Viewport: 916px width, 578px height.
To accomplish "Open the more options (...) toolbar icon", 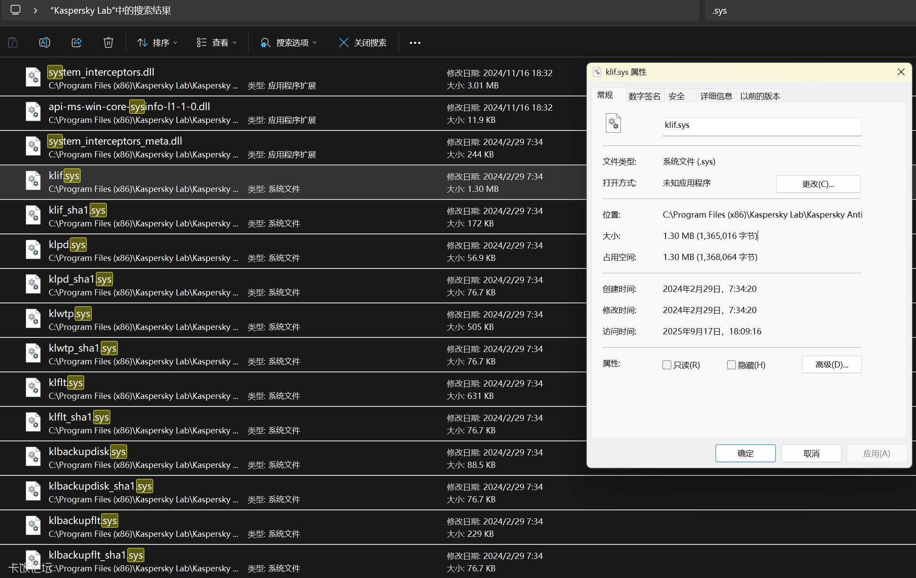I will point(415,42).
